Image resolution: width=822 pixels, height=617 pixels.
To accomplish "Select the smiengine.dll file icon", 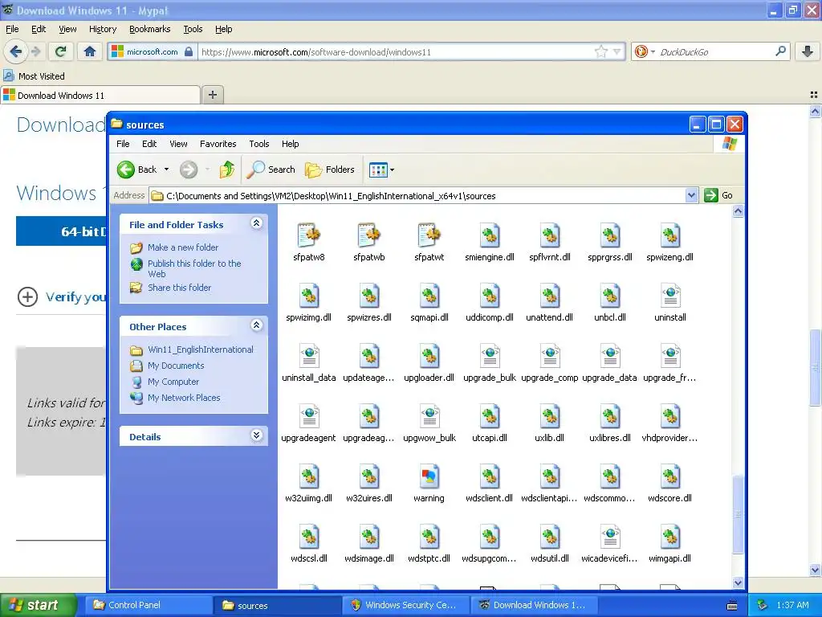I will [x=490, y=235].
